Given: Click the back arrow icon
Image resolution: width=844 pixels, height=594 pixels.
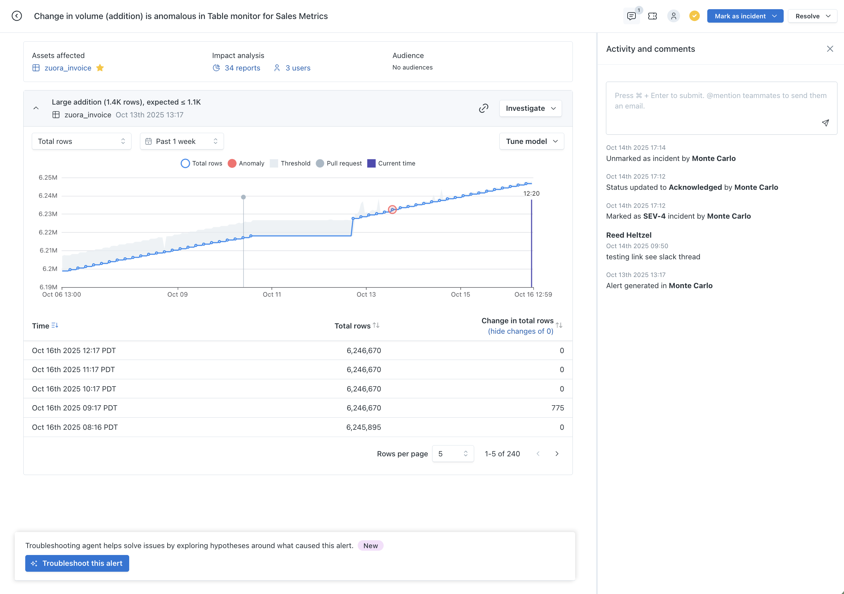Looking at the screenshot, I should coord(16,16).
